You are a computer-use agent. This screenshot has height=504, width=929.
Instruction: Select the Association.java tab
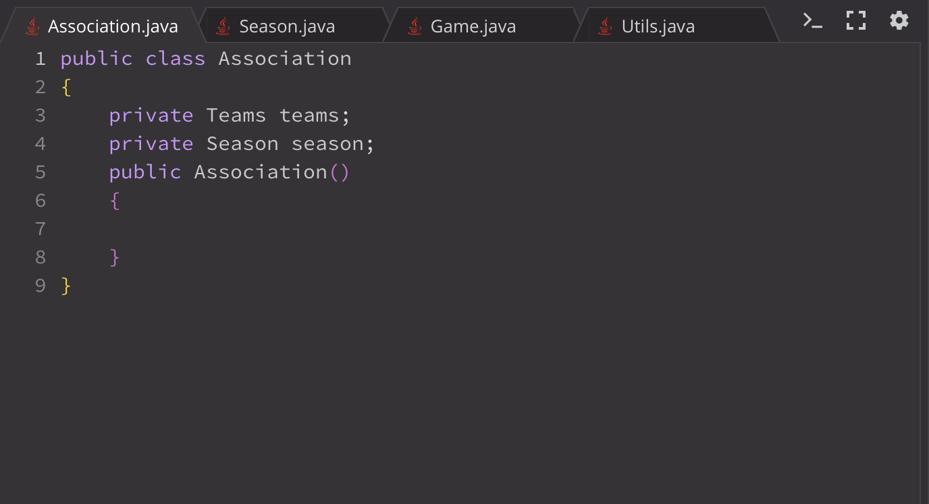101,26
